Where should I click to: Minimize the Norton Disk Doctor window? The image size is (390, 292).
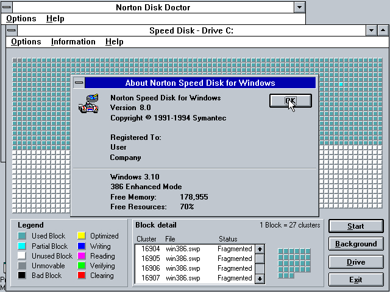(x=299, y=7)
